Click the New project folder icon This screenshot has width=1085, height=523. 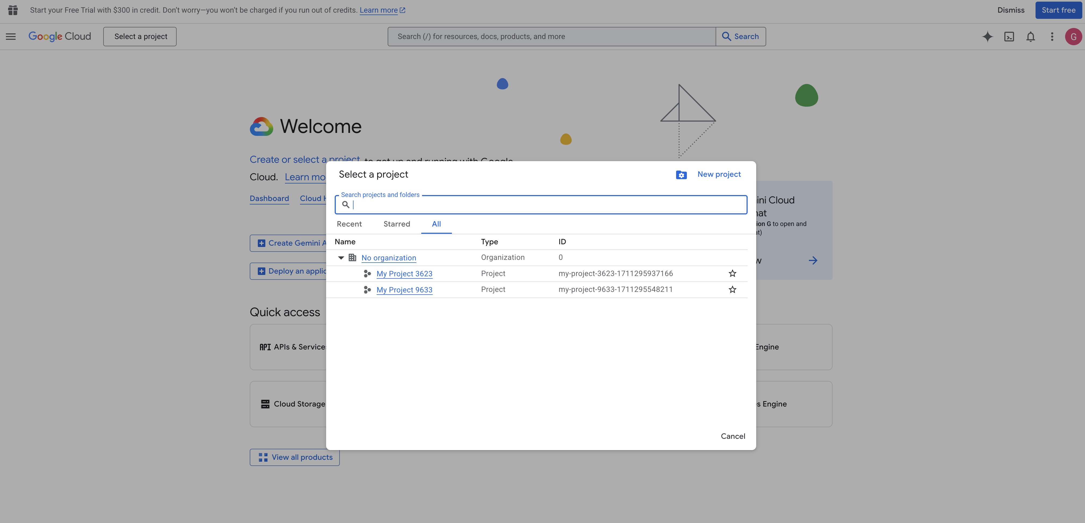pos(681,175)
